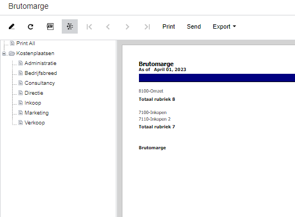Open the Marketing cost center
295x217 pixels.
[37, 113]
